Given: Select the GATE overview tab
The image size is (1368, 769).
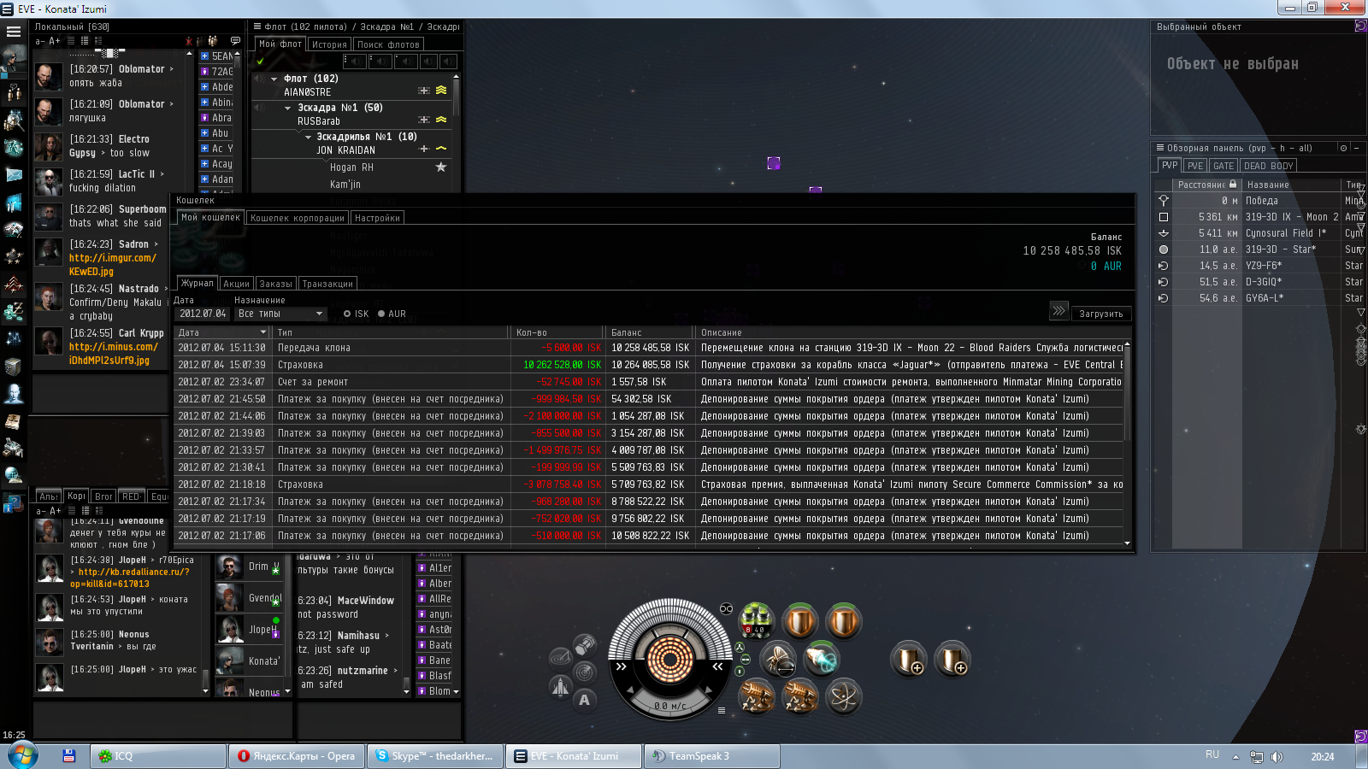Looking at the screenshot, I should click(1224, 166).
